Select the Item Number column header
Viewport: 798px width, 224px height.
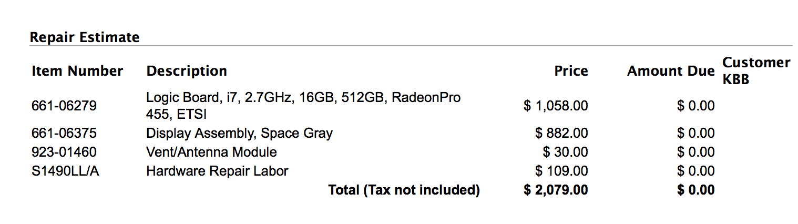click(x=77, y=71)
